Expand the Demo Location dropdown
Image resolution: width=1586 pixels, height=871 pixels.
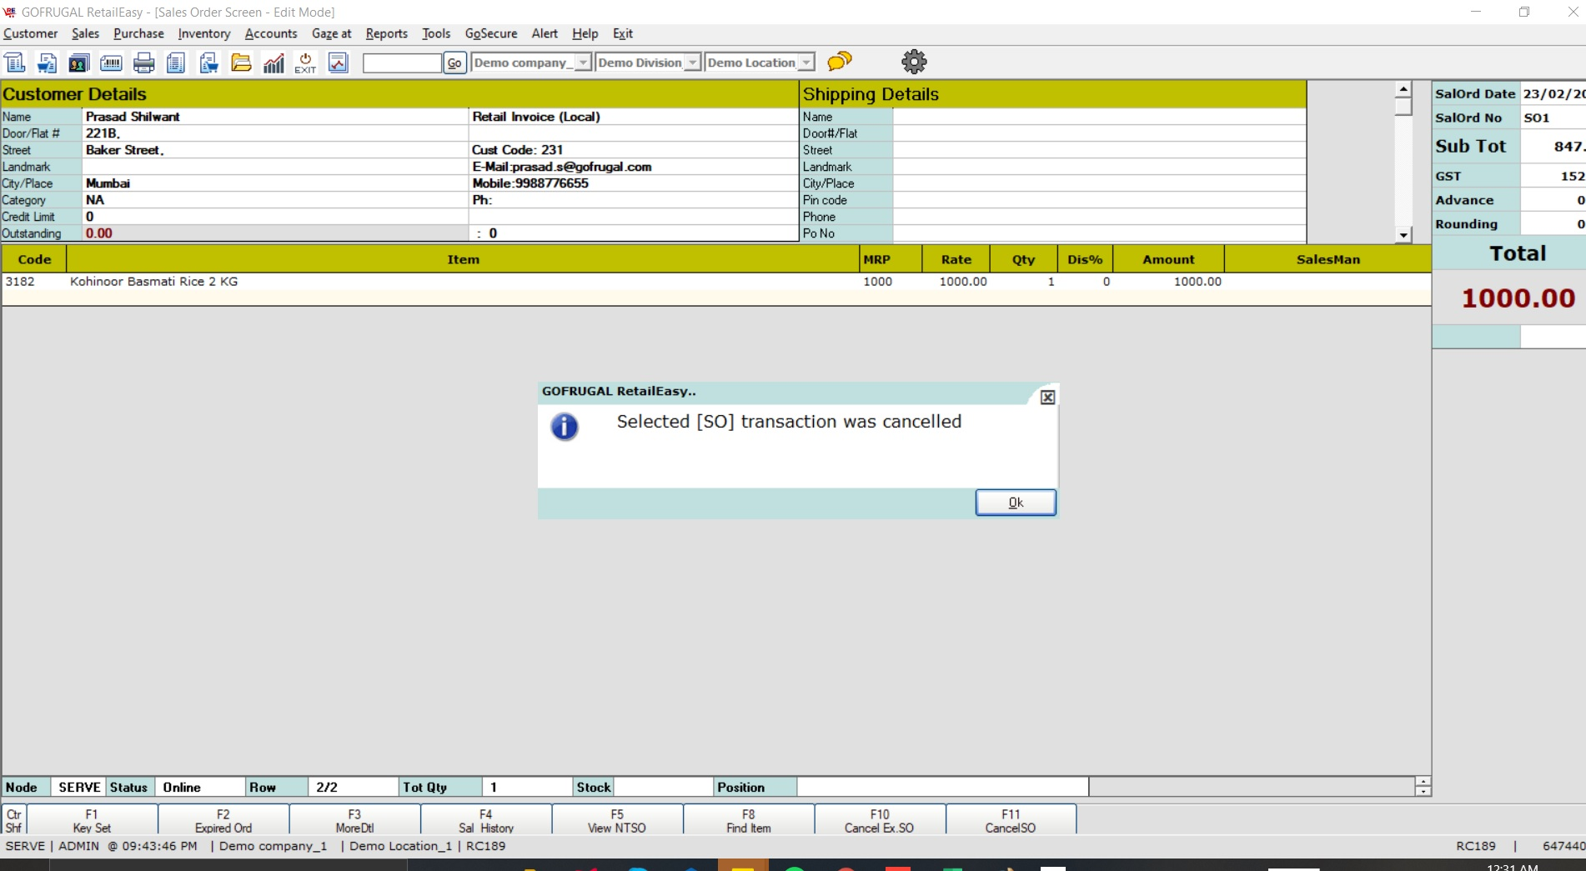[806, 63]
